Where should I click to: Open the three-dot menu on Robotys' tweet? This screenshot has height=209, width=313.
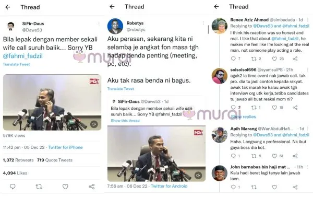coord(203,23)
